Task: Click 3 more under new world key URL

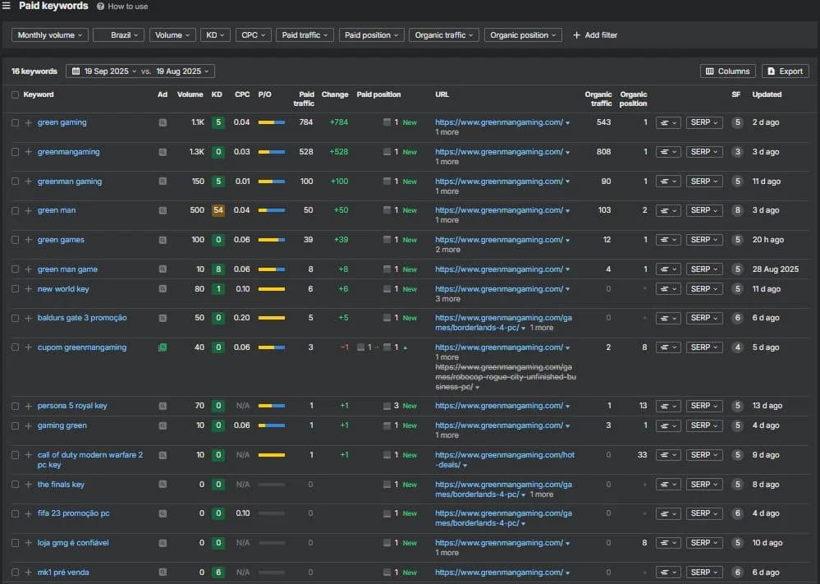Action: pos(447,299)
